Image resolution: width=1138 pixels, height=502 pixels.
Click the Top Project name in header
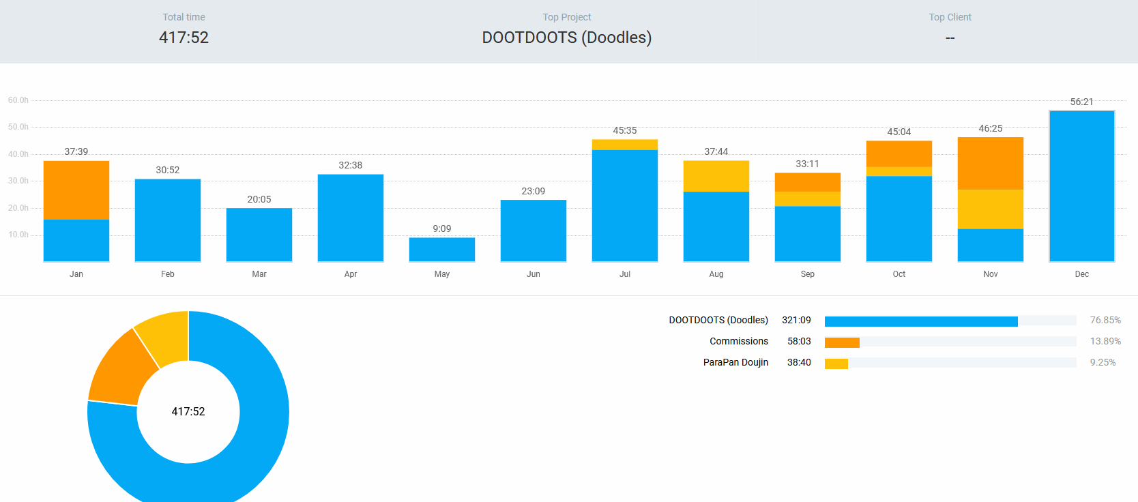[566, 38]
